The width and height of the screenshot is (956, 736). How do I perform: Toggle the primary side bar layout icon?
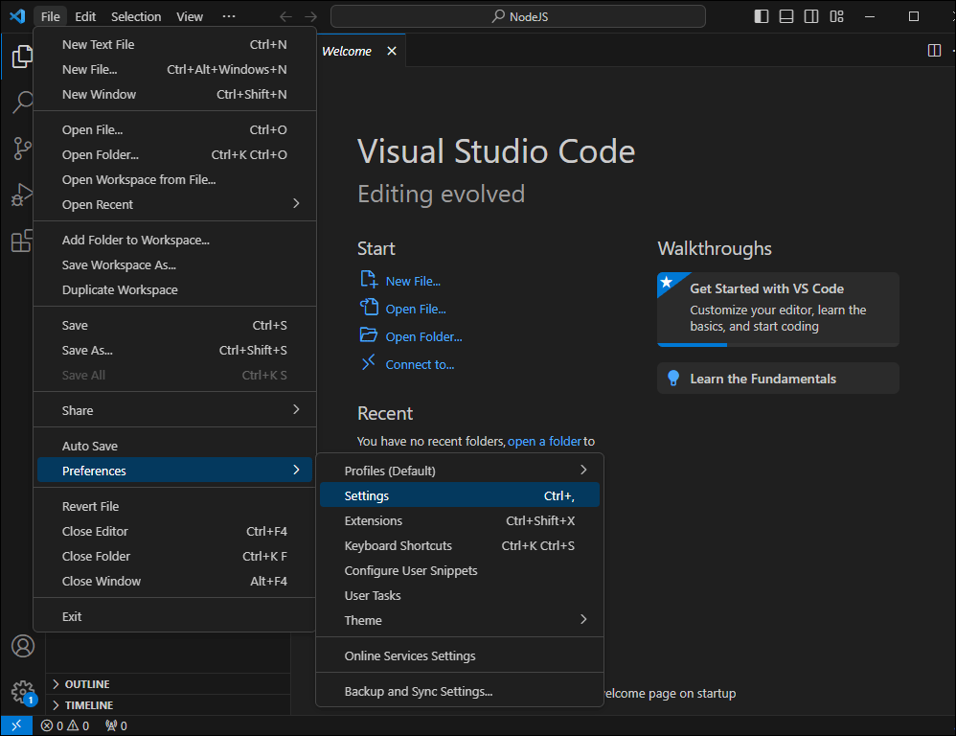pos(762,16)
